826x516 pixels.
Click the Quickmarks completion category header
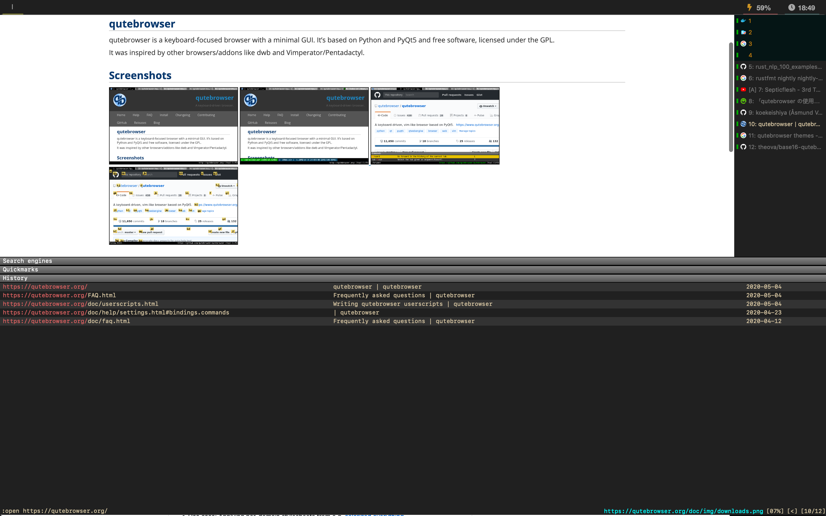click(413, 269)
